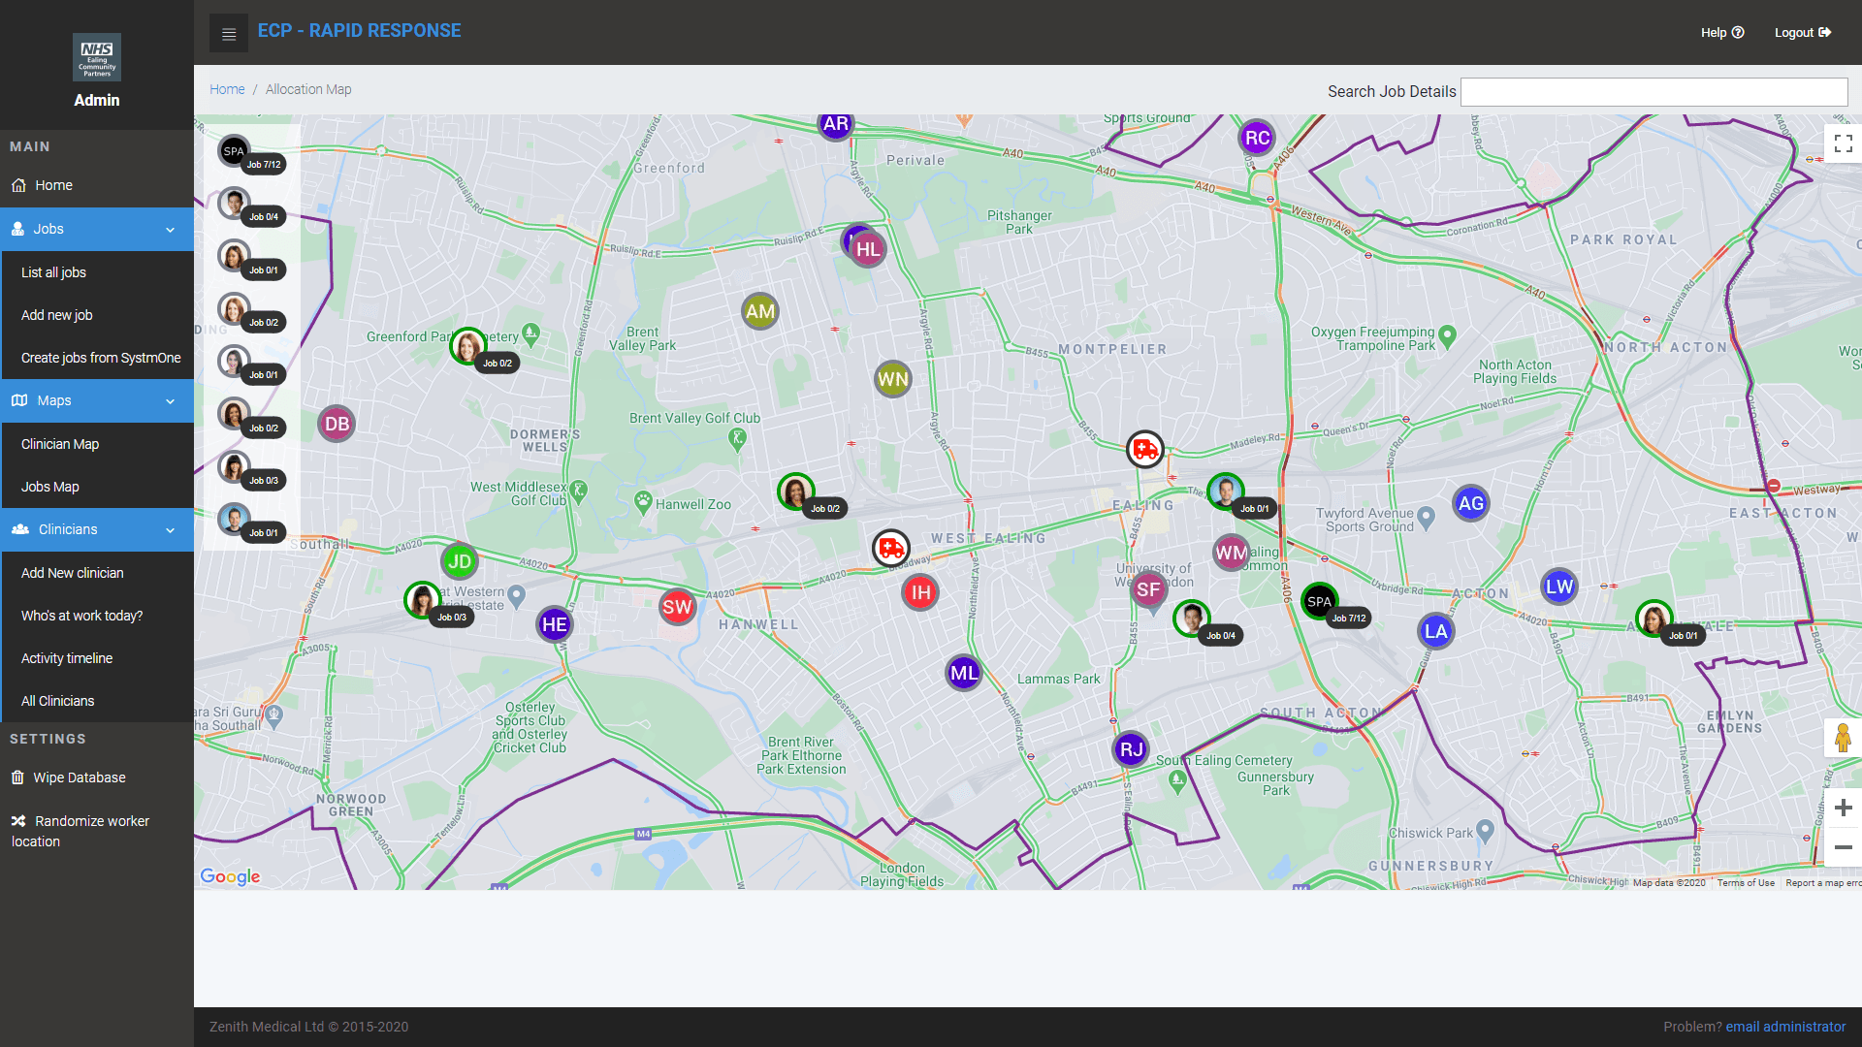This screenshot has height=1047, width=1862.
Task: Click the Wipe Database trash icon
Action: click(18, 777)
